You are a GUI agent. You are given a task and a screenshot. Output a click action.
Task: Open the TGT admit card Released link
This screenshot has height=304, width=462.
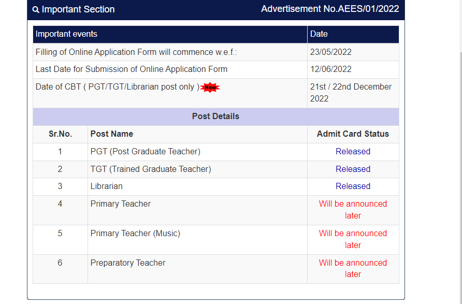pos(353,169)
